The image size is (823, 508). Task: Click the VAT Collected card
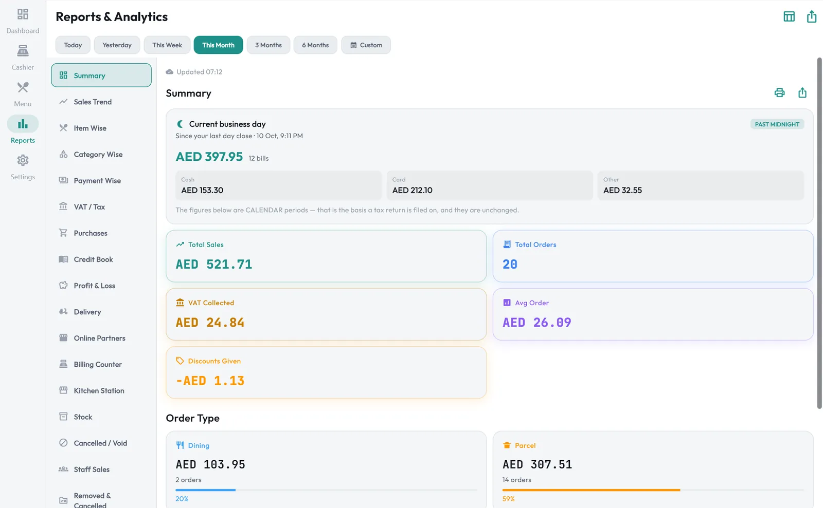pos(326,314)
